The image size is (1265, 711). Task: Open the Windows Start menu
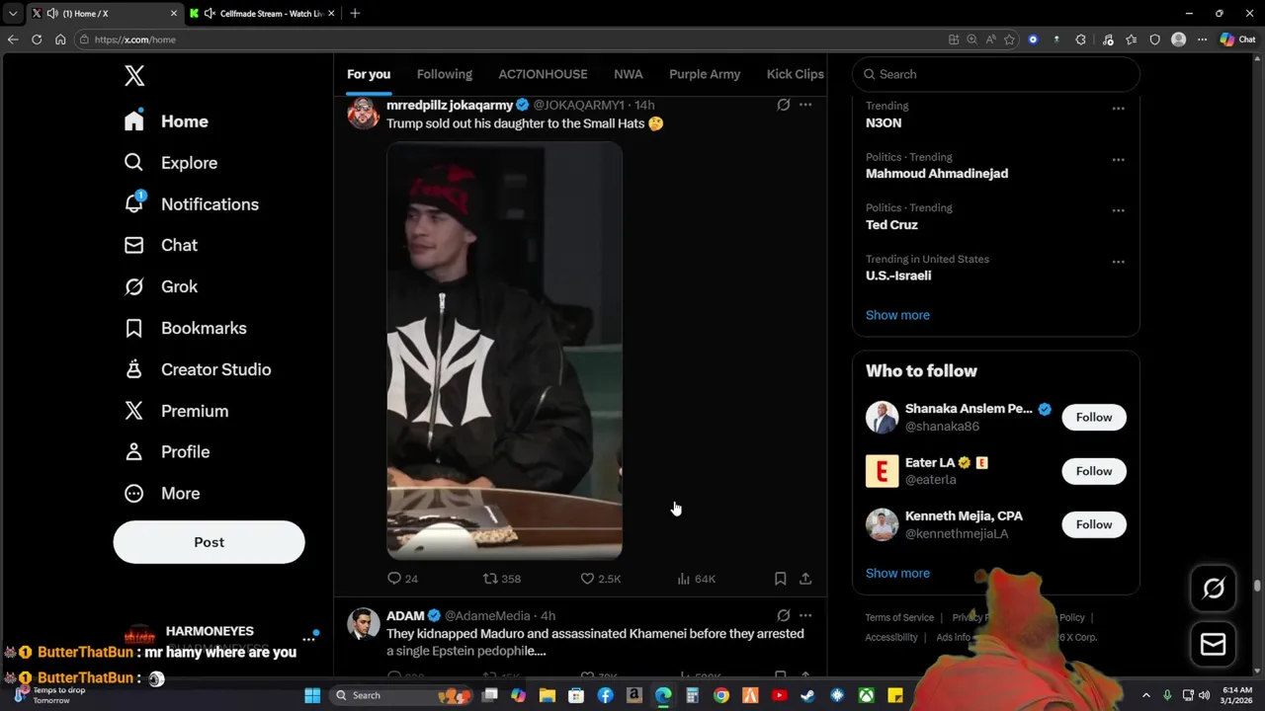tap(312, 695)
